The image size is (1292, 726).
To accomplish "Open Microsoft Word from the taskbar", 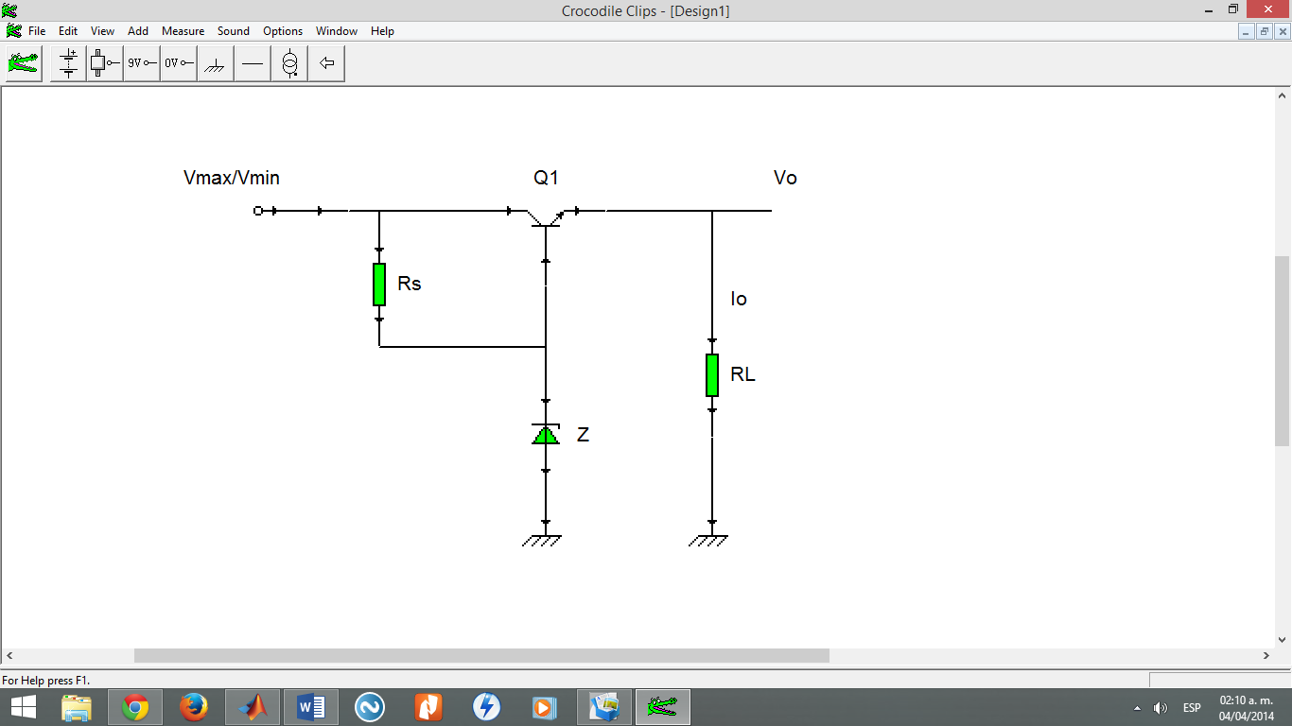I will pos(311,707).
